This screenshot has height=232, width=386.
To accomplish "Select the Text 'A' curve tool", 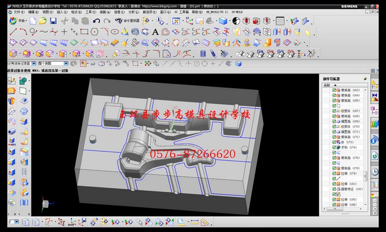I will 156,31.
